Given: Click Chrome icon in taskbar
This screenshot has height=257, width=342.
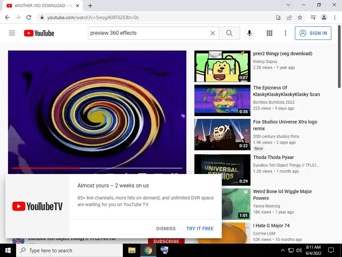Looking at the screenshot, I should coord(148,250).
